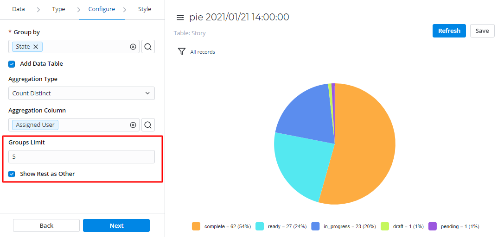Go Back to the previous step
The width and height of the screenshot is (504, 237).
(46, 225)
